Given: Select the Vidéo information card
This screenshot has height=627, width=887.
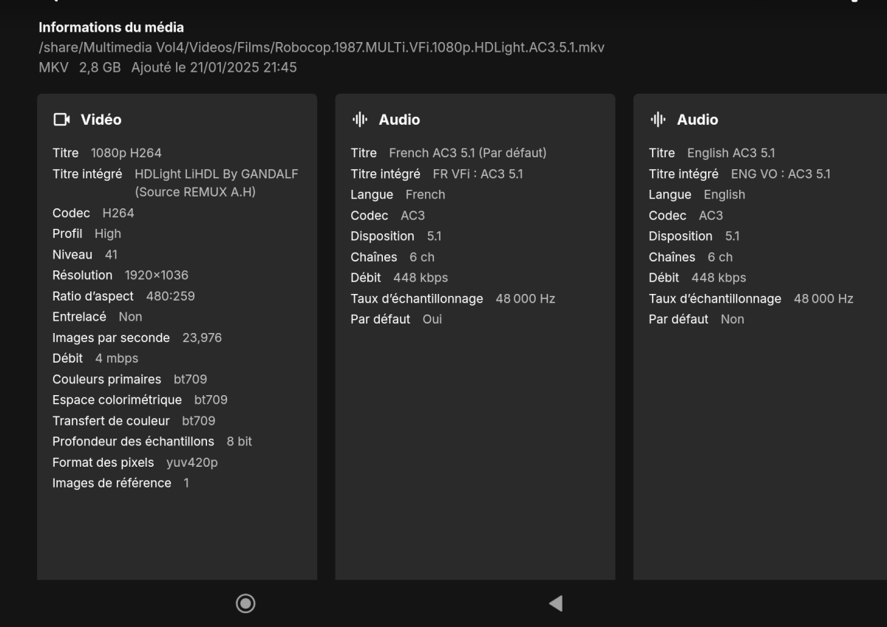Looking at the screenshot, I should pos(177,332).
